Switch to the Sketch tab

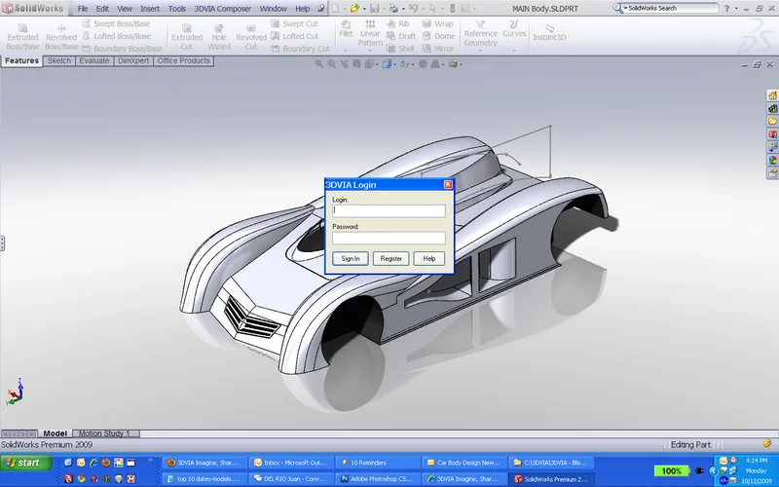pos(58,60)
